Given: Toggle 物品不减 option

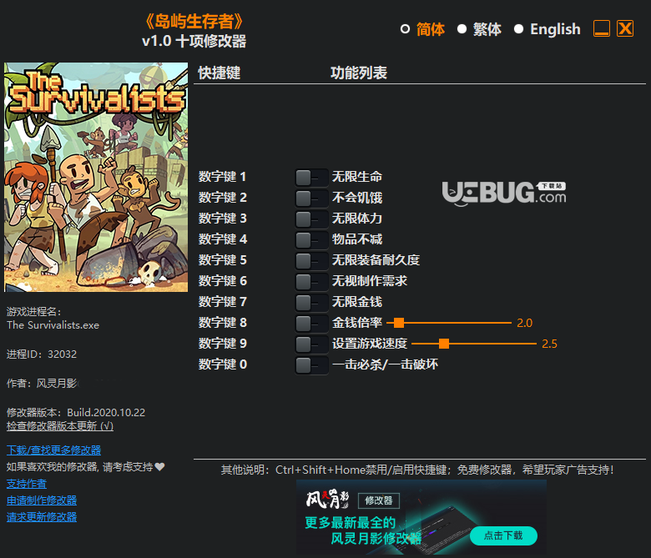Looking at the screenshot, I should pos(311,239).
